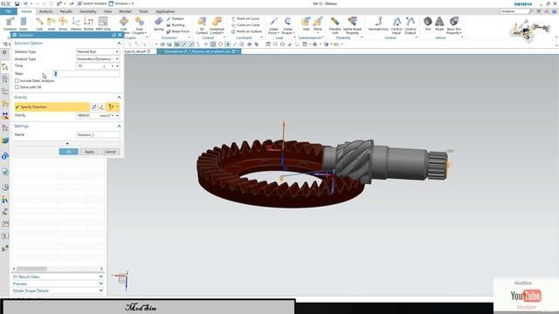
Task: Click the Save icon in title bar
Action: coord(17,3)
